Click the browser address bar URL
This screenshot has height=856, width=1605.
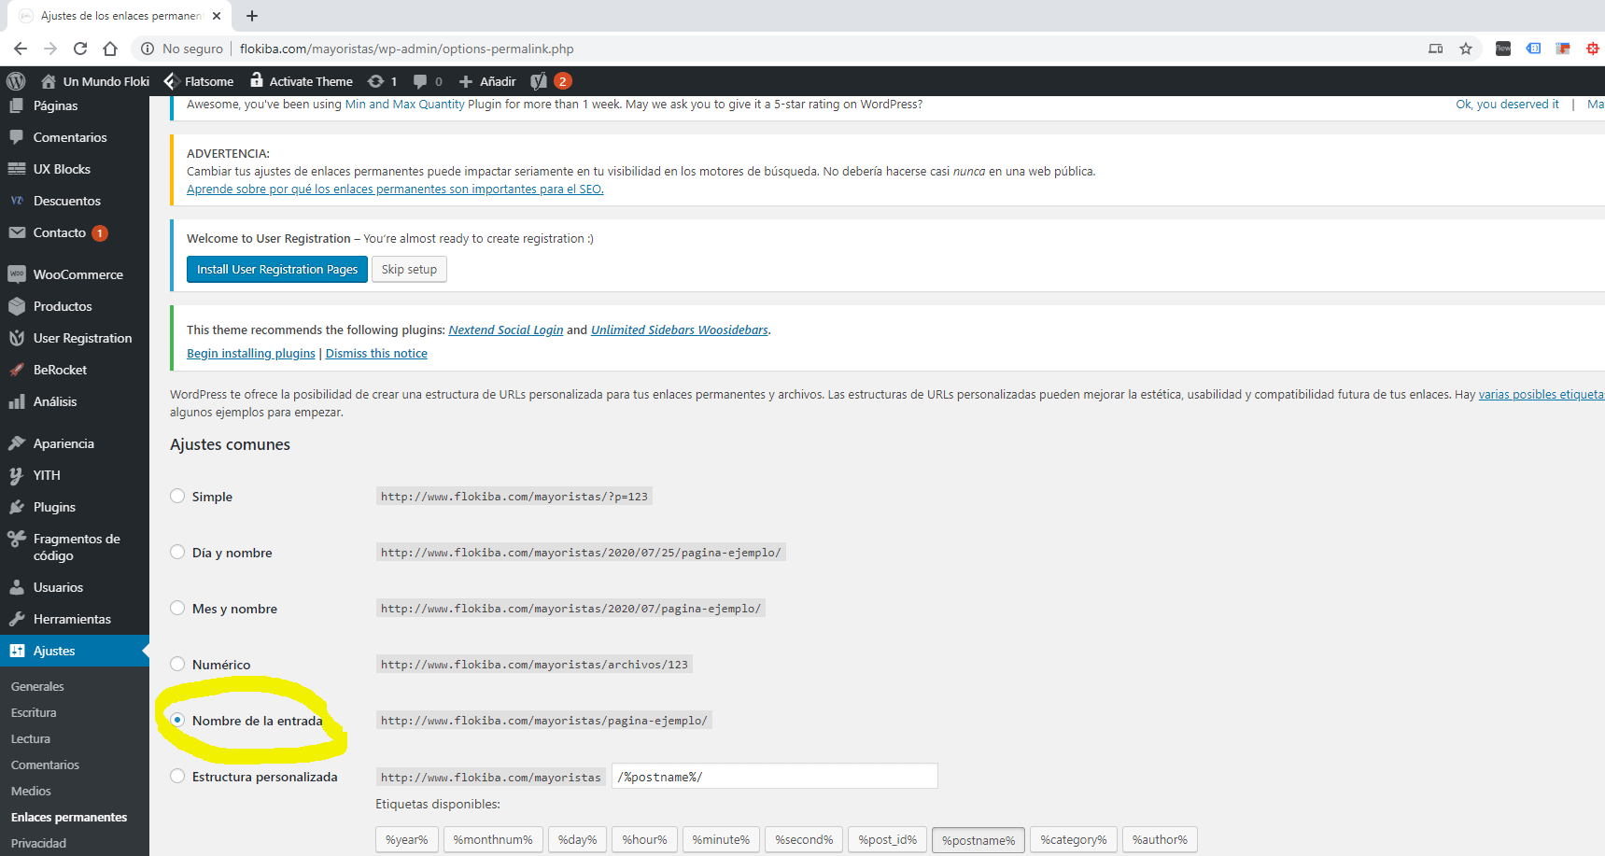406,49
